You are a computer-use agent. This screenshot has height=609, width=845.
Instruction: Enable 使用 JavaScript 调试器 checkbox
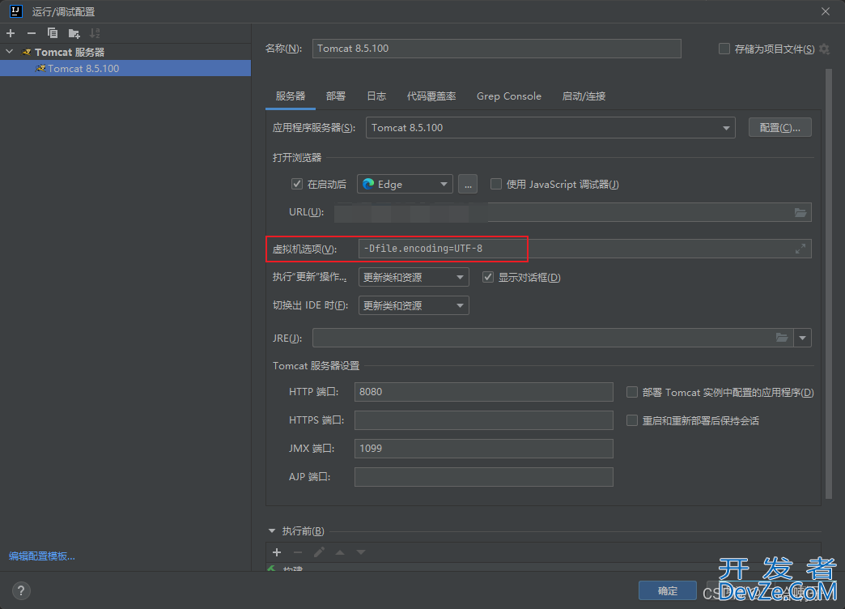pos(496,184)
